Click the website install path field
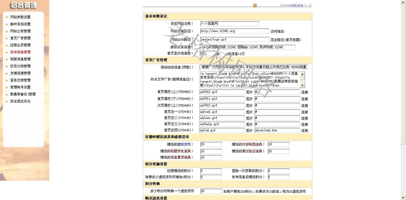The height and width of the screenshot is (200, 406). [x=234, y=31]
